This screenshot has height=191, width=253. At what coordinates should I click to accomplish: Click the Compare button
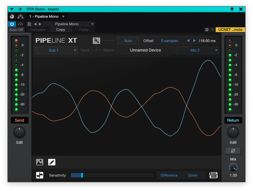point(38,30)
